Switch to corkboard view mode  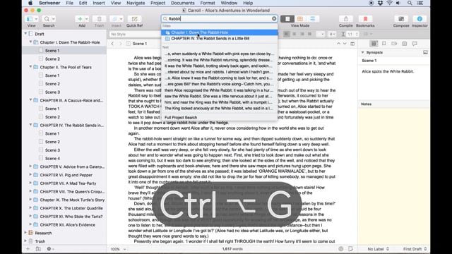pos(300,19)
